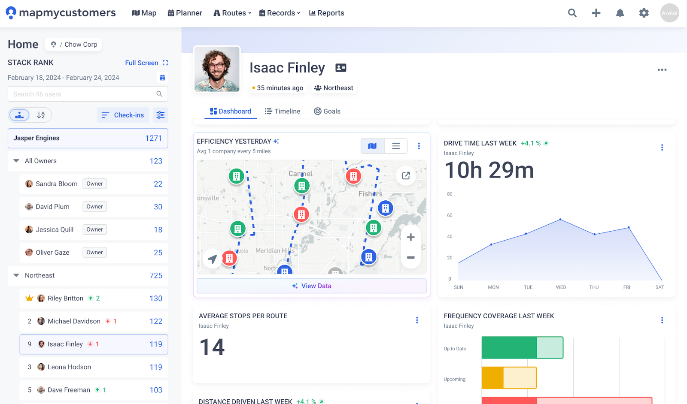Image resolution: width=687 pixels, height=404 pixels.
Task: Toggle efficiency card to list view
Action: pos(396,146)
